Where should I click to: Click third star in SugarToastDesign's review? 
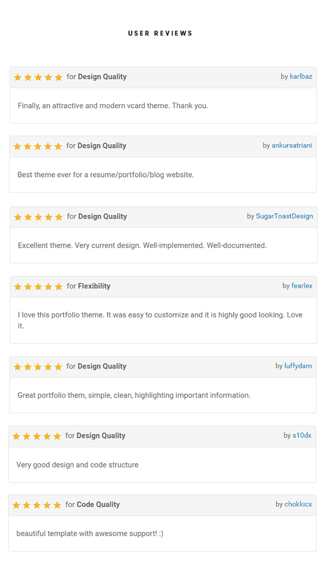[38, 217]
